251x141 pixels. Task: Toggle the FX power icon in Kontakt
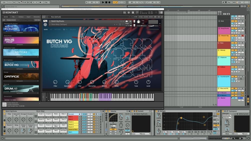[64, 29]
